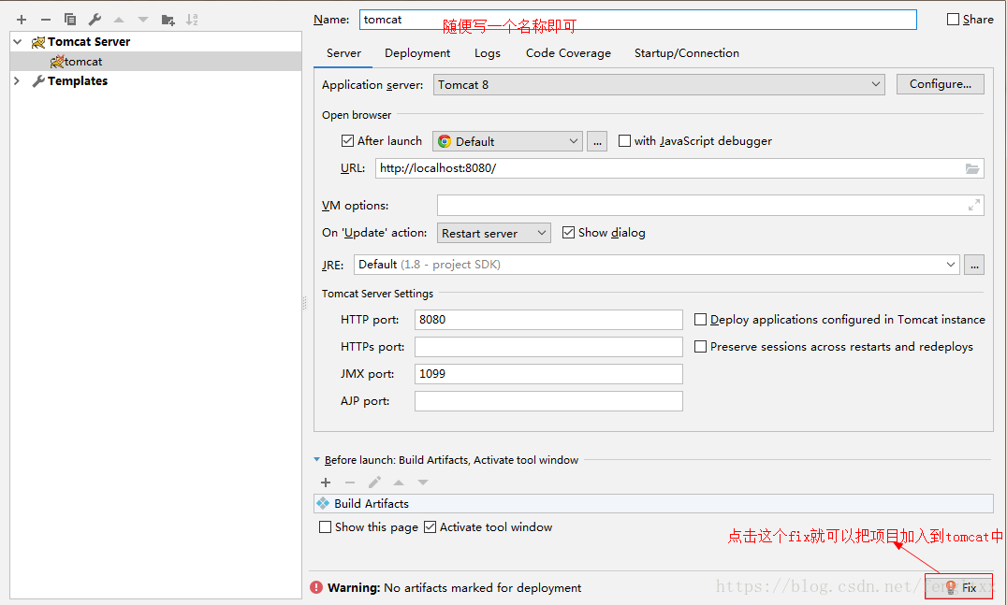
Task: Click the VM options field
Action: [710, 206]
